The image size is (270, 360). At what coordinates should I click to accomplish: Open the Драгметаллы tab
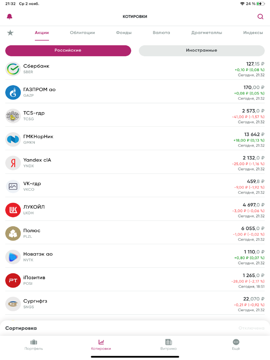click(x=207, y=33)
